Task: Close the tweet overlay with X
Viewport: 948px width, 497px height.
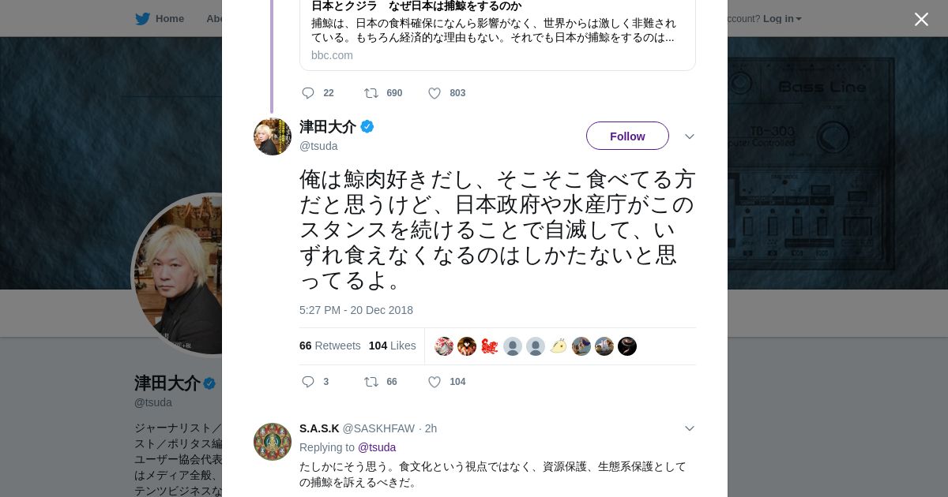Action: coord(921,20)
